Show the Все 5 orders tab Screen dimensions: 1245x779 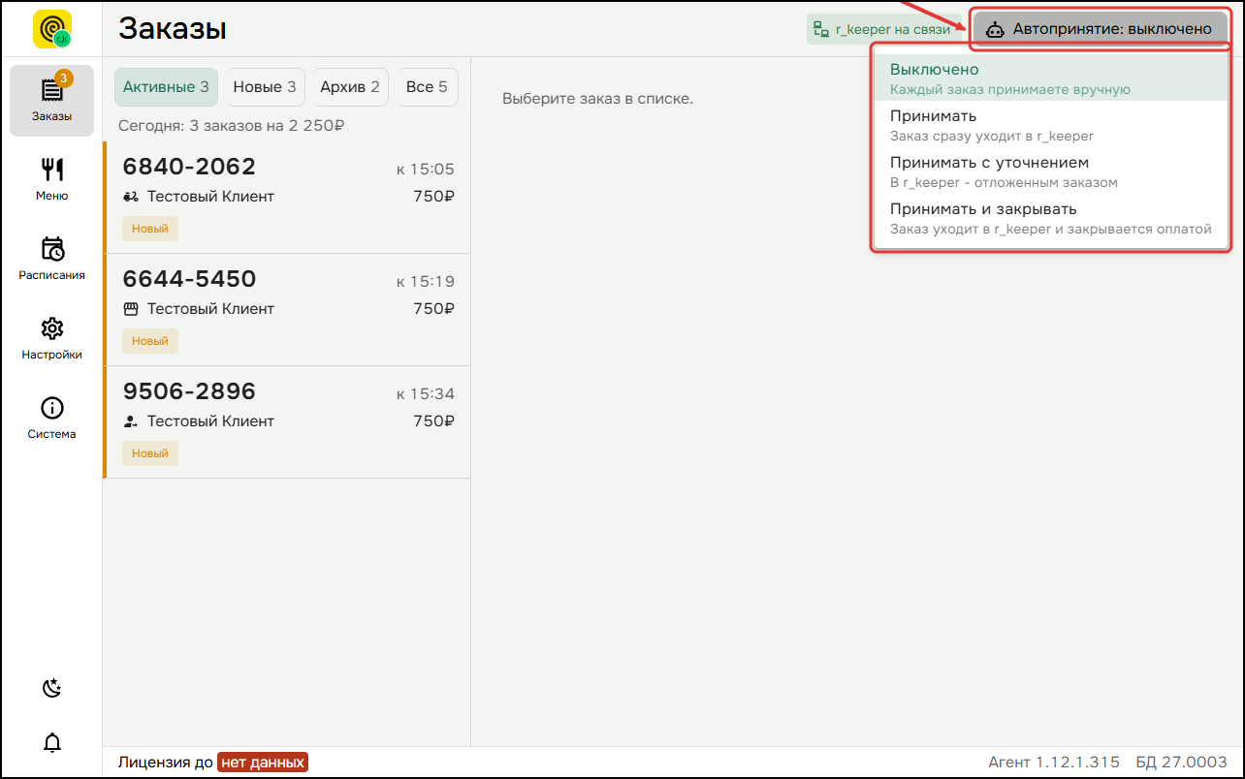point(427,87)
